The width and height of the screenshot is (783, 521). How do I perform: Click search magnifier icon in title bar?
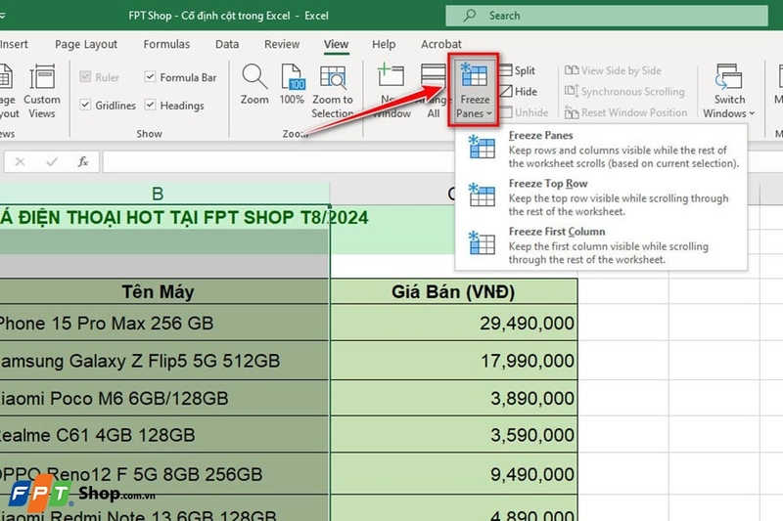(x=469, y=16)
